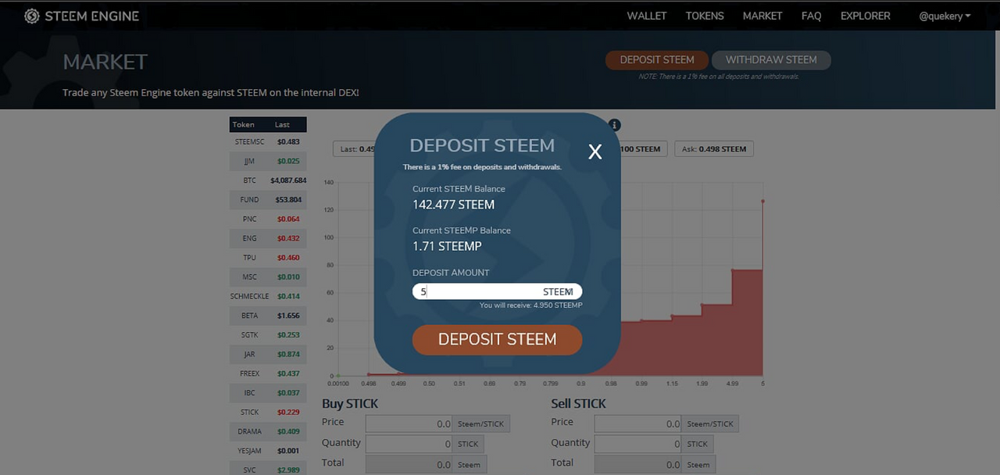Select the FREEX token row
This screenshot has height=475, width=1000.
tap(268, 373)
